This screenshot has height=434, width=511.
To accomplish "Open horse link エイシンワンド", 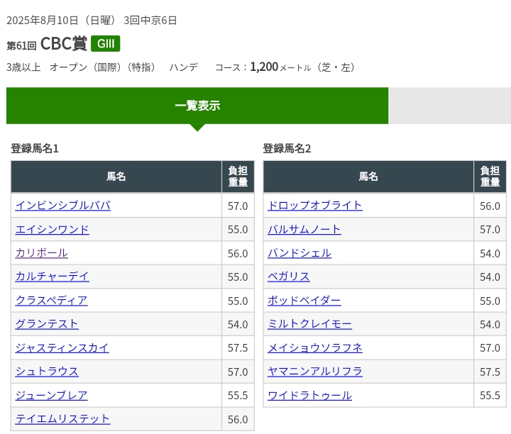I will [53, 229].
